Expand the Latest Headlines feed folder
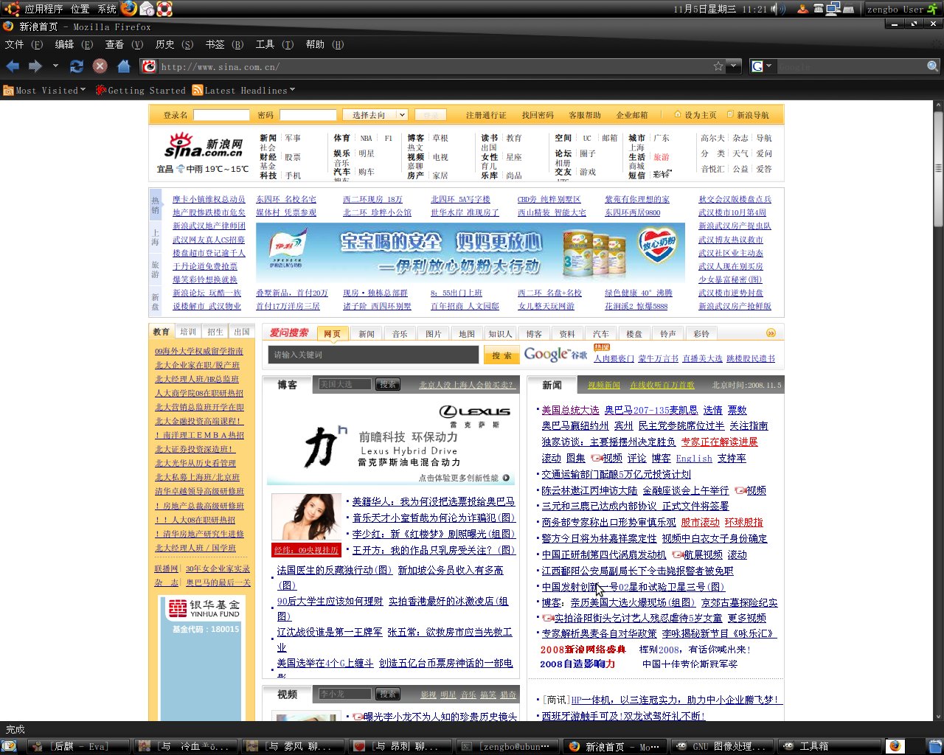The width and height of the screenshot is (944, 755). point(244,90)
